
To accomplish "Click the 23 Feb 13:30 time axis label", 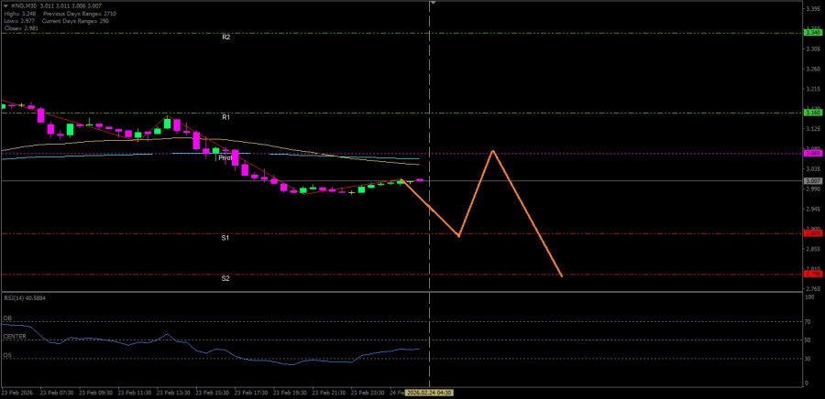I will click(175, 393).
